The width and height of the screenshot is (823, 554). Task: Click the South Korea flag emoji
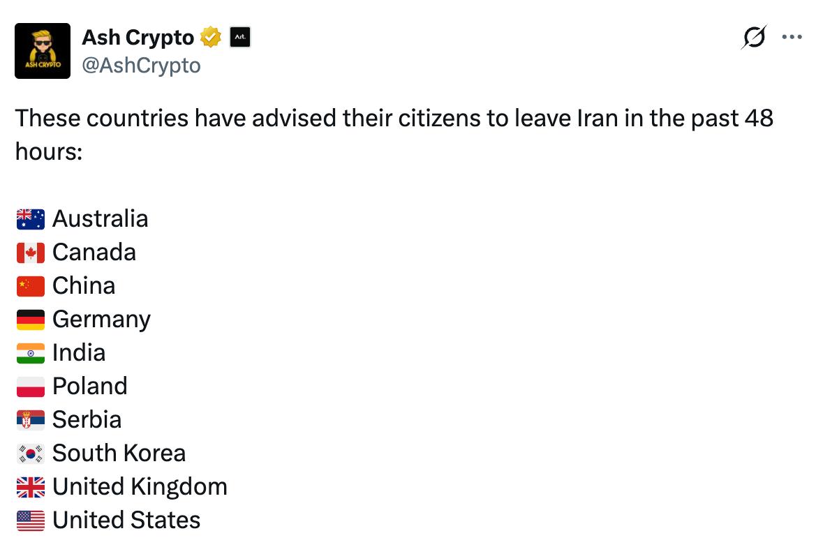31,454
